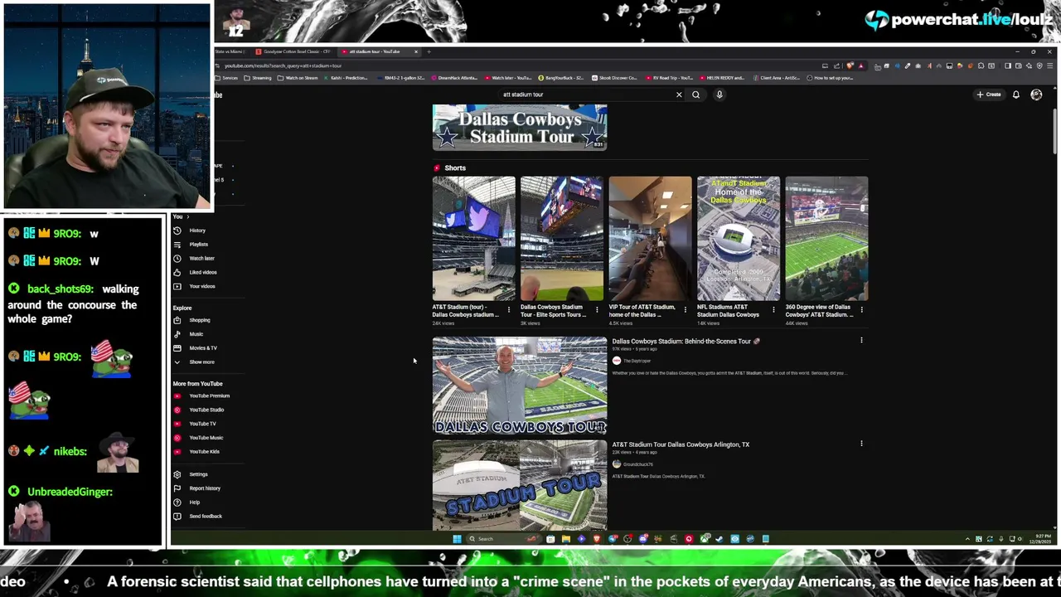
Task: Open YouTube Premium link
Action: click(x=201, y=396)
